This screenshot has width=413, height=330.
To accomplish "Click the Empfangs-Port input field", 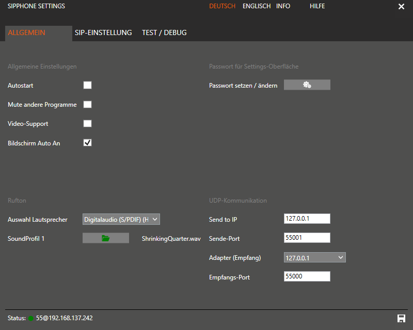I will click(x=307, y=277).
